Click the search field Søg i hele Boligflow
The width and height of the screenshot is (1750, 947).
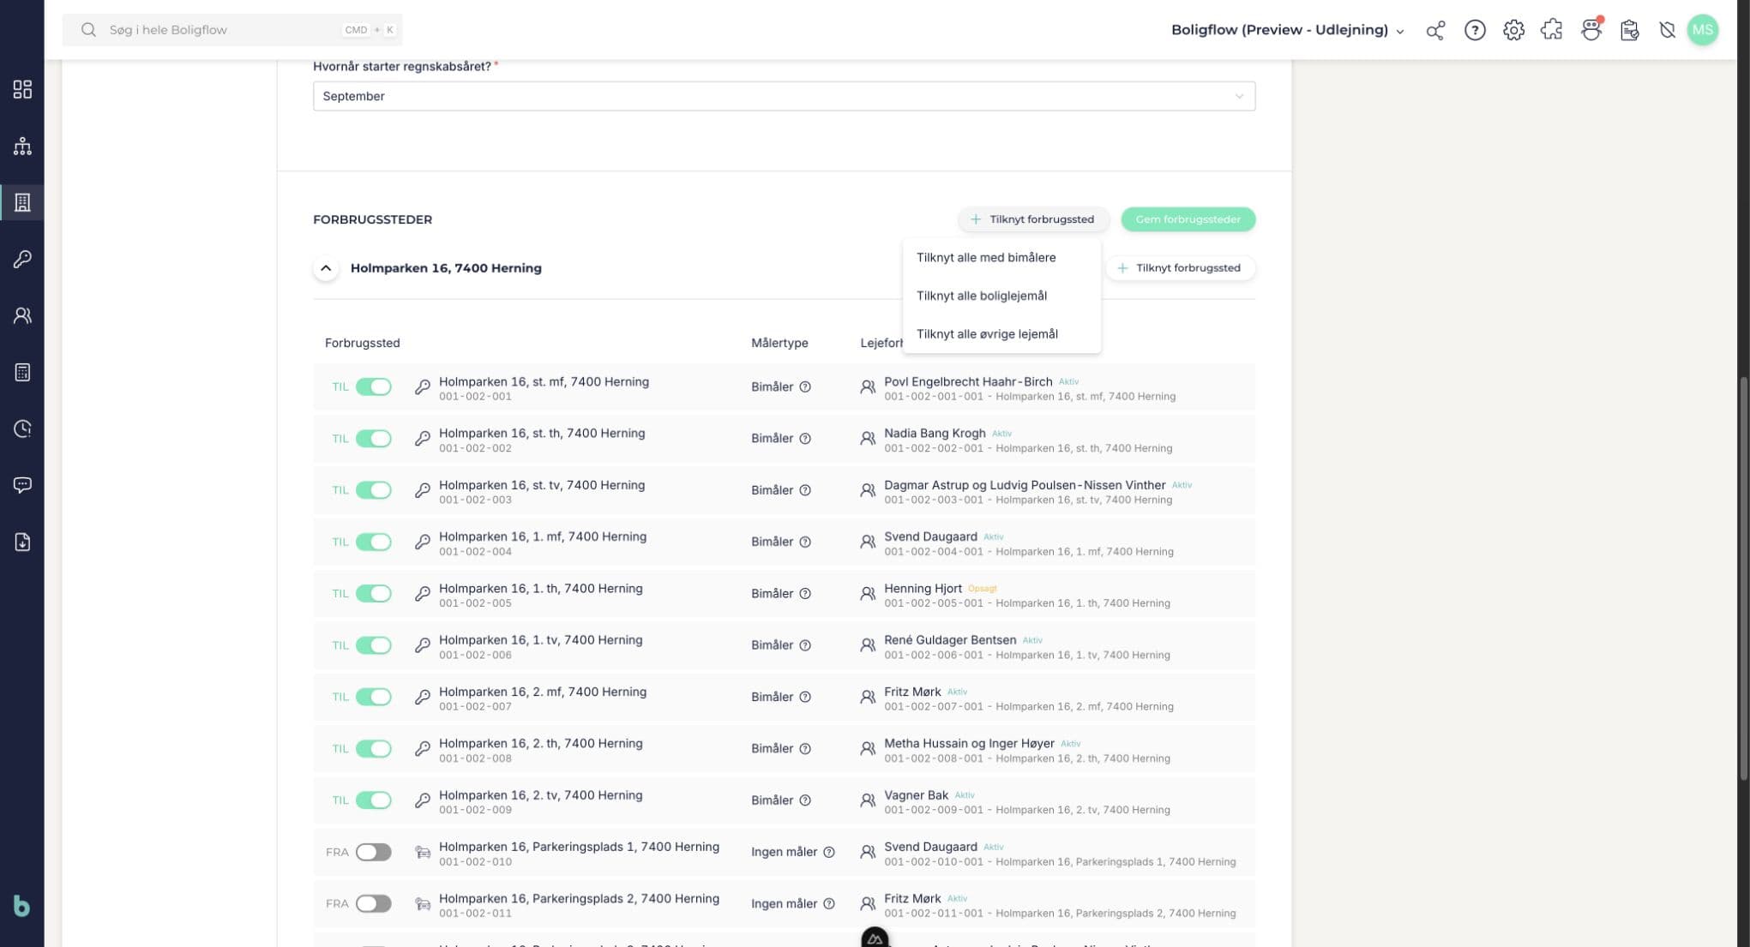(x=232, y=30)
